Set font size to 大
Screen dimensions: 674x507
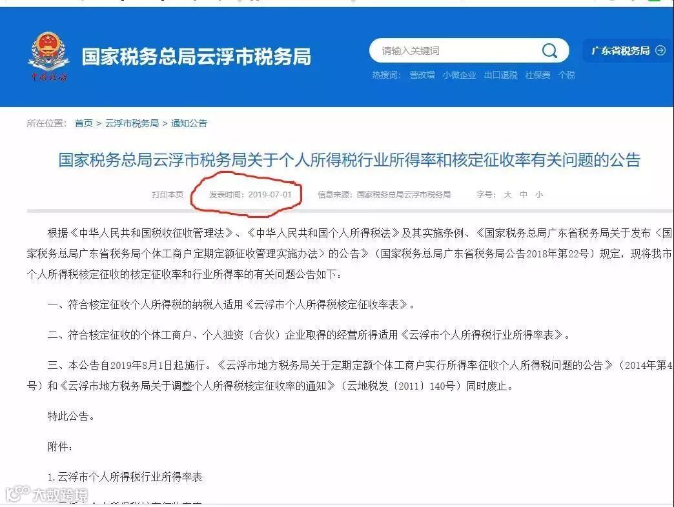click(507, 195)
